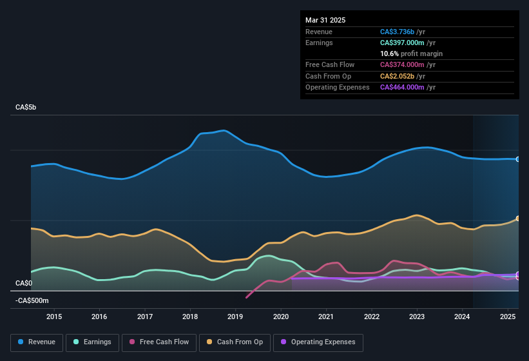529x361 pixels.
Task: Click the 2023 x-axis label
Action: coord(417,317)
